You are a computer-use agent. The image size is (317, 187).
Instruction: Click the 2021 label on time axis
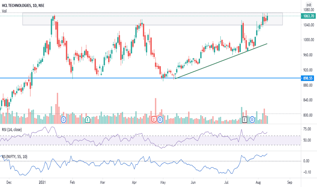42,182
